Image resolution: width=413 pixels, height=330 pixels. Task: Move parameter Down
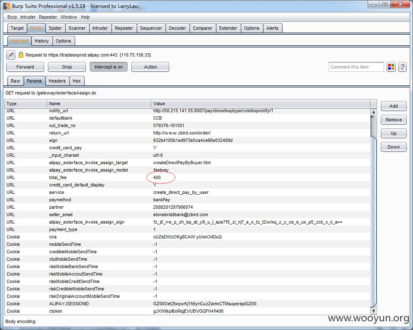click(394, 147)
